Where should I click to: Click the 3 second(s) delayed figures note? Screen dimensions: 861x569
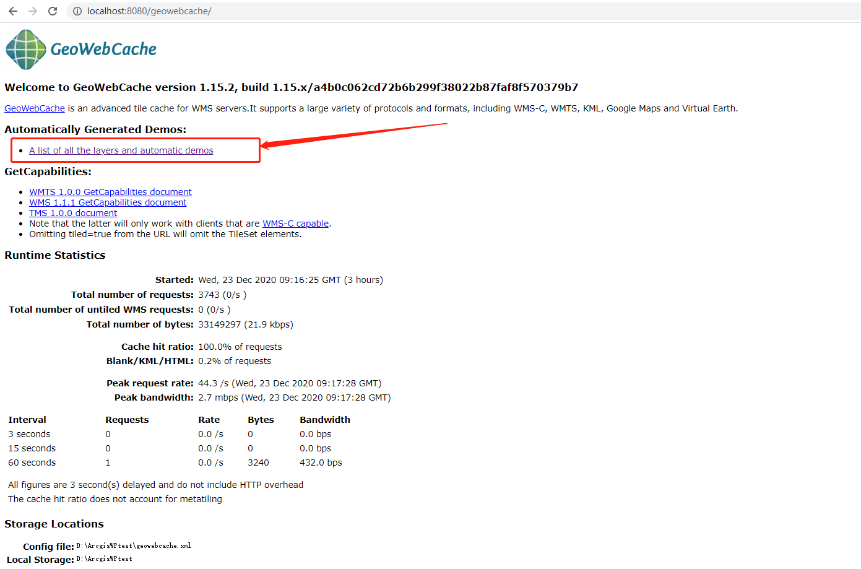pyautogui.click(x=156, y=485)
